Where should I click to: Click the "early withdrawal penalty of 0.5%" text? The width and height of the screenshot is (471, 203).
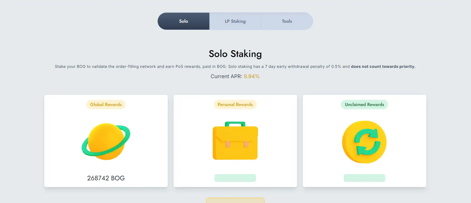(x=309, y=67)
